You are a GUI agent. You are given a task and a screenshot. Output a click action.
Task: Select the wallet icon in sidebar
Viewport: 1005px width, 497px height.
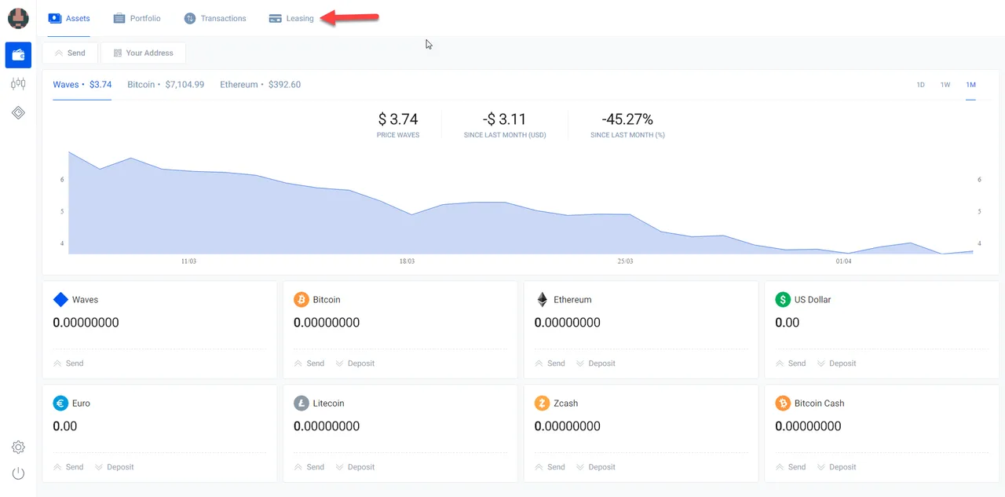[x=18, y=55]
